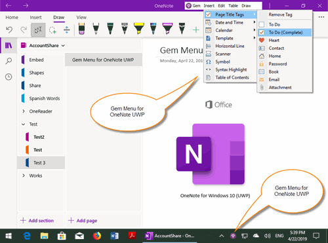Collapse the Test section group

(24, 124)
